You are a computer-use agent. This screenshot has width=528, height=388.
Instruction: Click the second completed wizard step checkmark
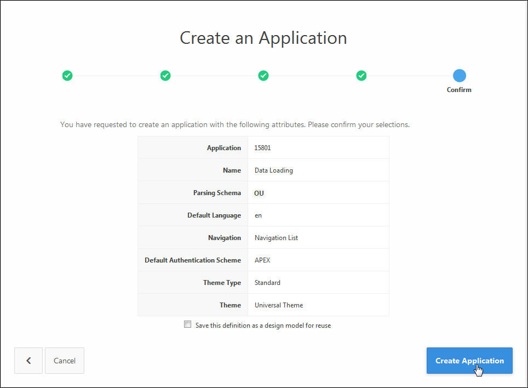165,76
